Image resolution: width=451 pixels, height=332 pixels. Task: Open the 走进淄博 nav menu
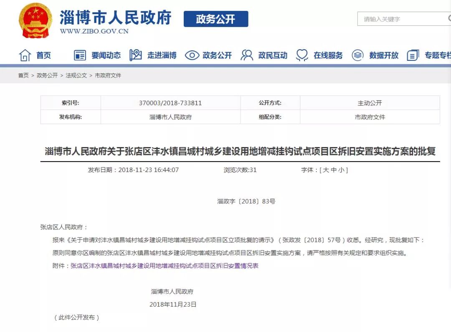[x=162, y=55]
